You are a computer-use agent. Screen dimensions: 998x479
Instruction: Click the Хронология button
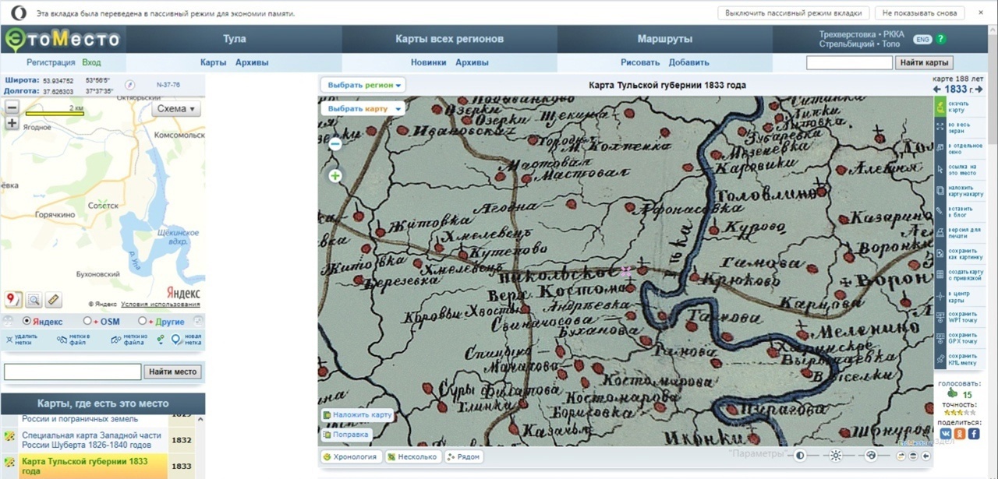[350, 456]
